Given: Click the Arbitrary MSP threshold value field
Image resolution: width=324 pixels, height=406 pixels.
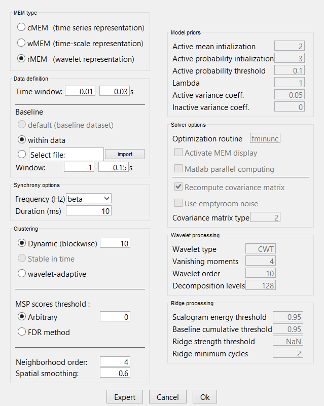Looking at the screenshot, I should [x=115, y=317].
